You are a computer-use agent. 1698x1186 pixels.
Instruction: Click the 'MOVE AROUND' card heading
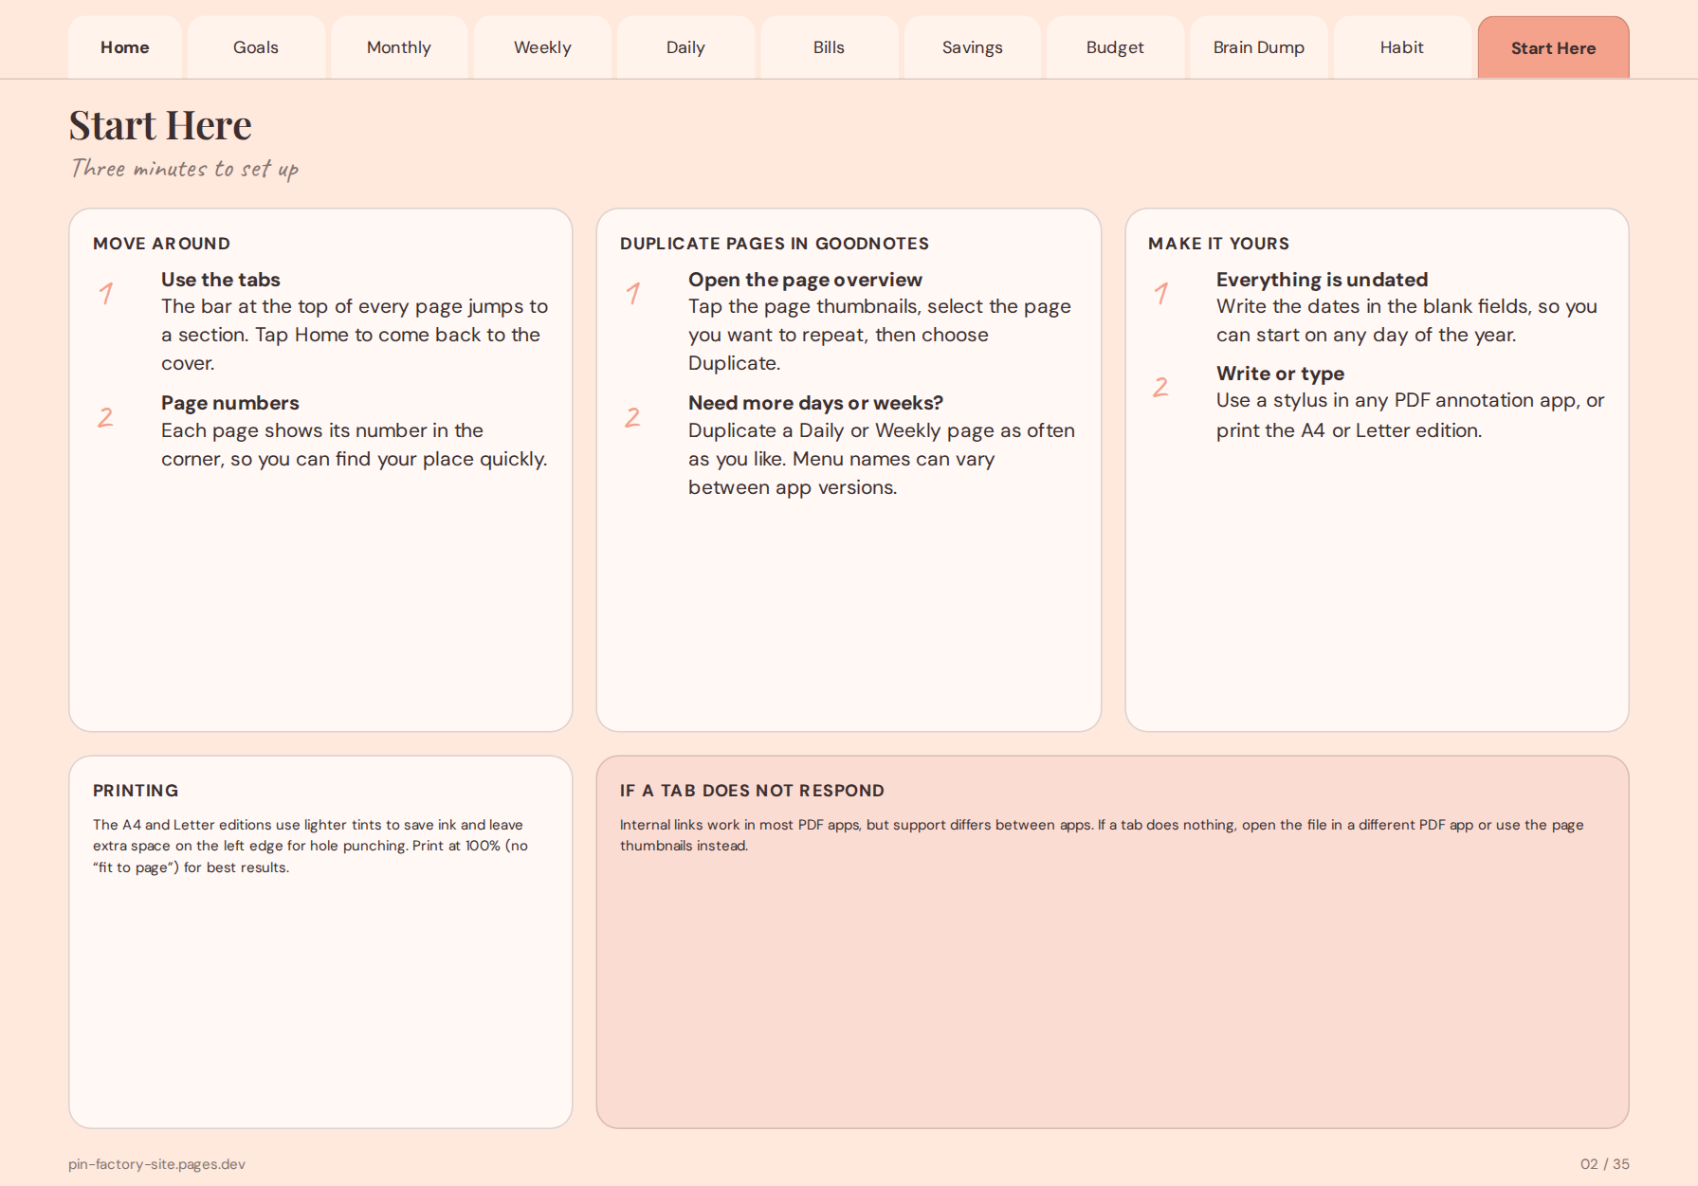coord(161,244)
